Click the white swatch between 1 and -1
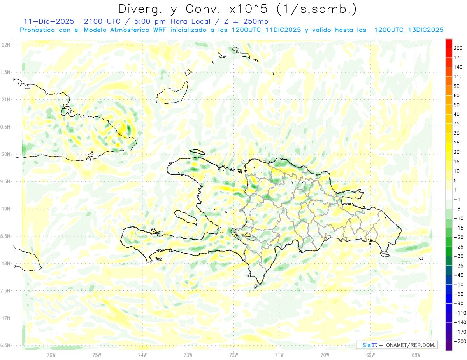Screen dimensions: 467x360 449,195
